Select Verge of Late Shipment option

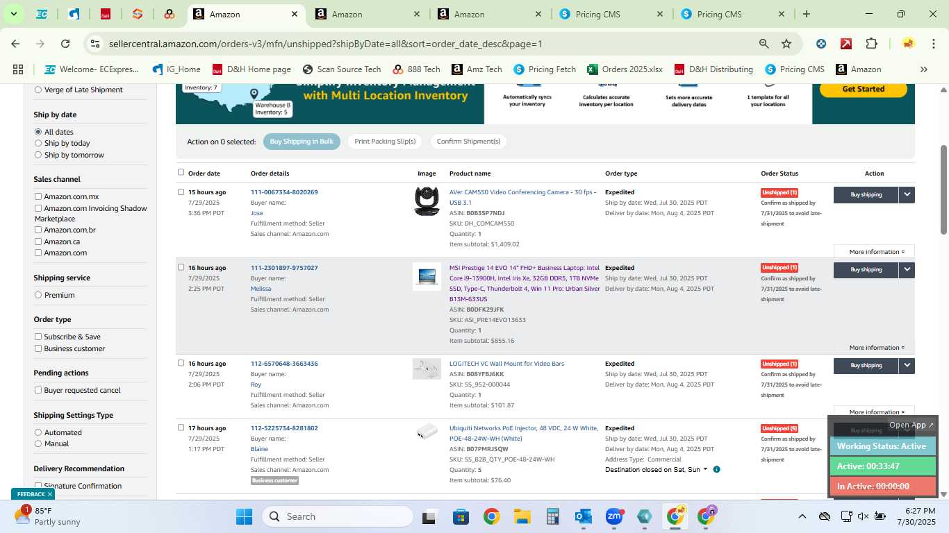click(38, 90)
